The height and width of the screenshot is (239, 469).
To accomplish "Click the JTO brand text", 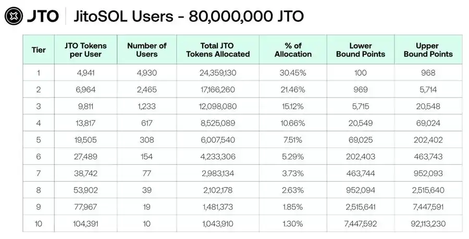I will [x=44, y=17].
